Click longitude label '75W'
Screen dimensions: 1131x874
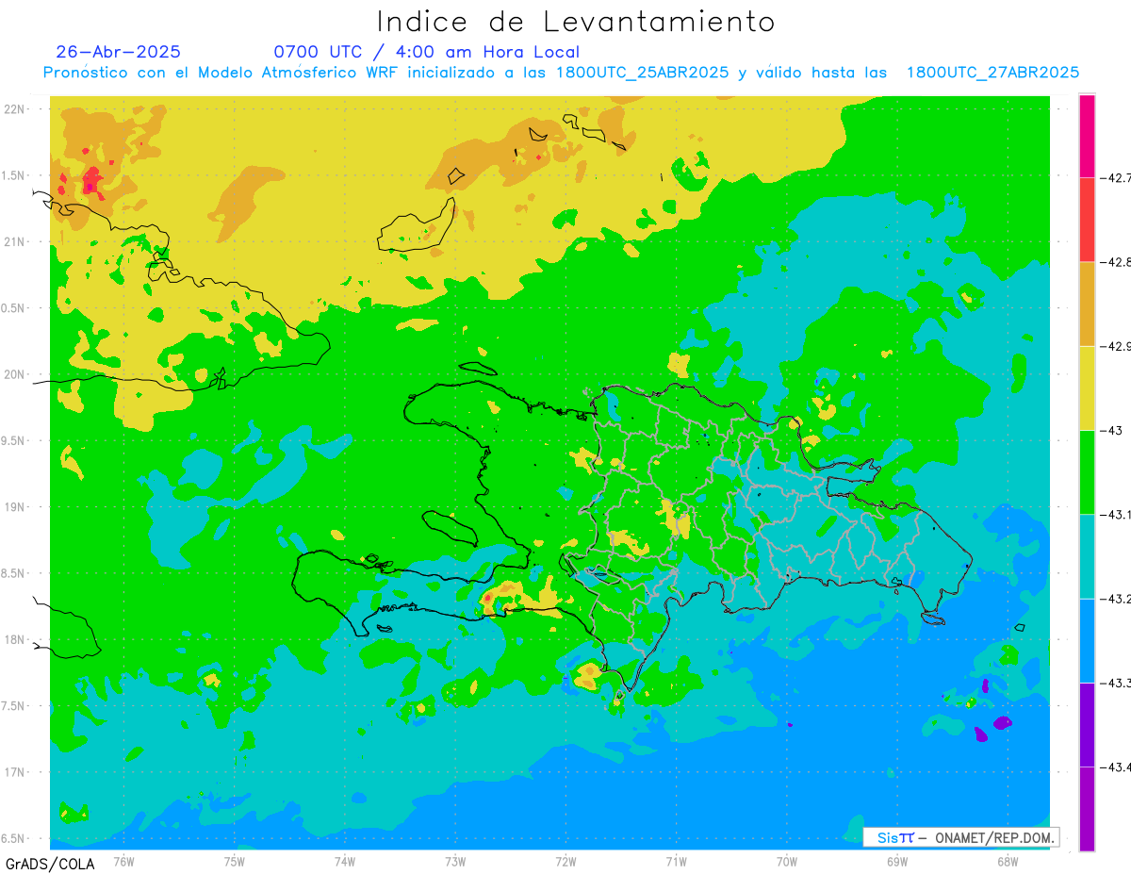point(235,861)
